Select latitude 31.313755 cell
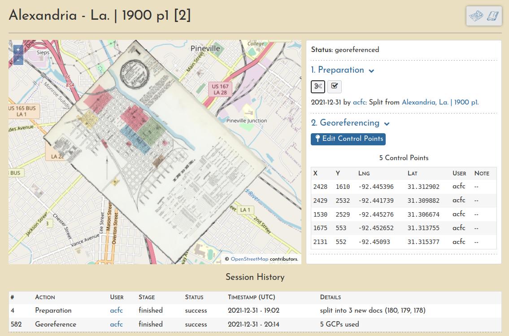 [x=423, y=228]
